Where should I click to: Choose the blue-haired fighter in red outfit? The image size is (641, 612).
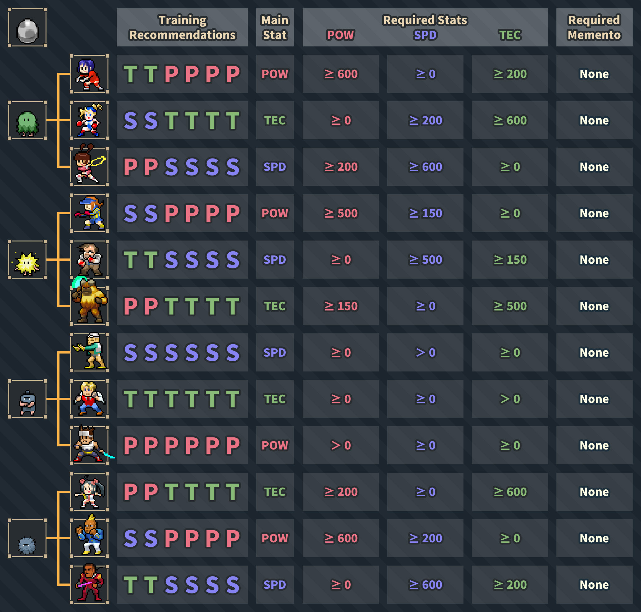click(90, 74)
